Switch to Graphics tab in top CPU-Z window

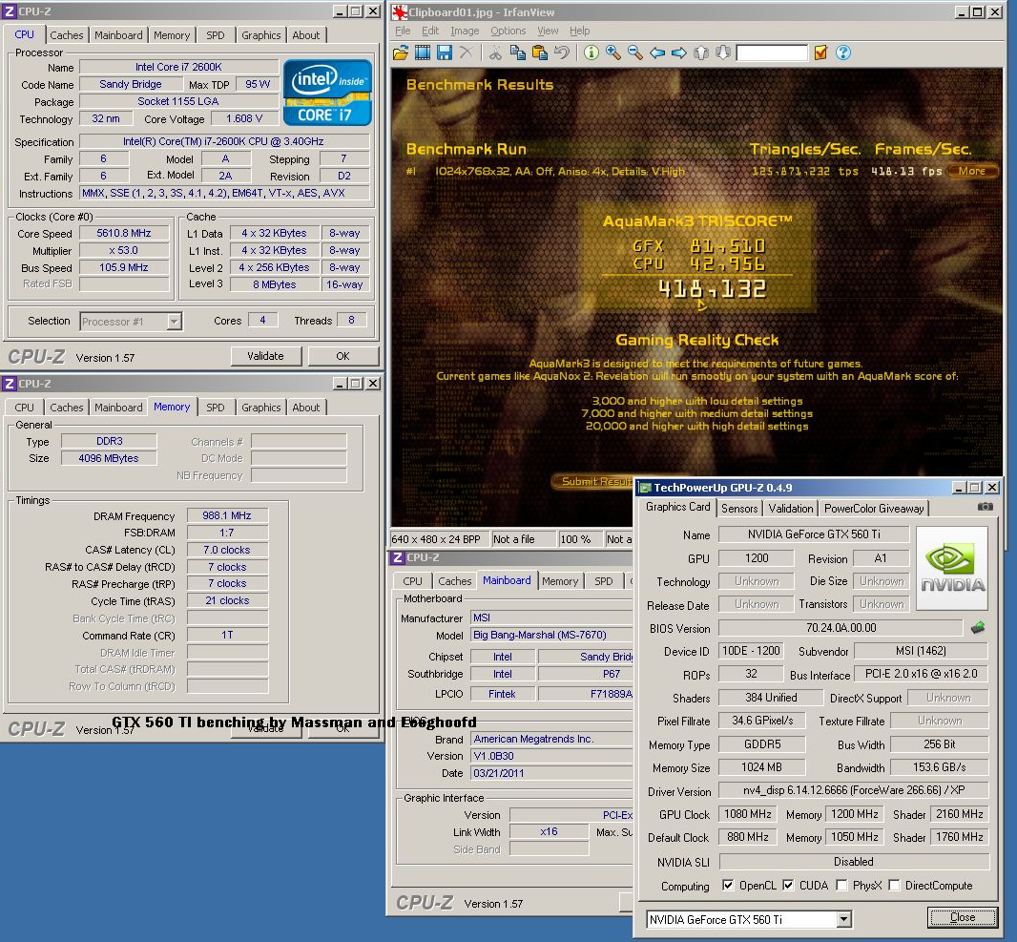[x=260, y=35]
